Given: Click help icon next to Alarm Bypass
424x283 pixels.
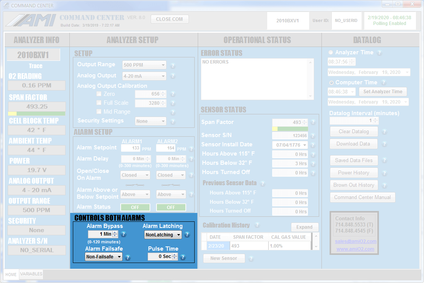Looking at the screenshot, I should [124, 234].
